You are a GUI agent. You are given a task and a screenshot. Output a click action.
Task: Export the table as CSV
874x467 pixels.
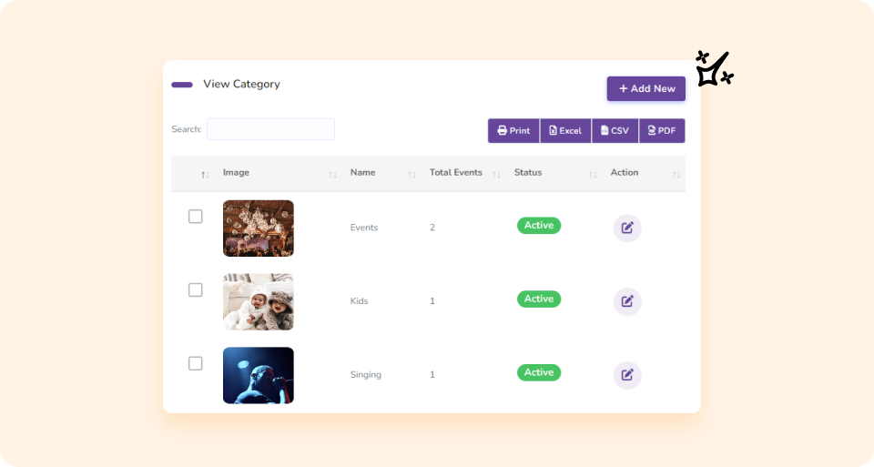pos(615,131)
